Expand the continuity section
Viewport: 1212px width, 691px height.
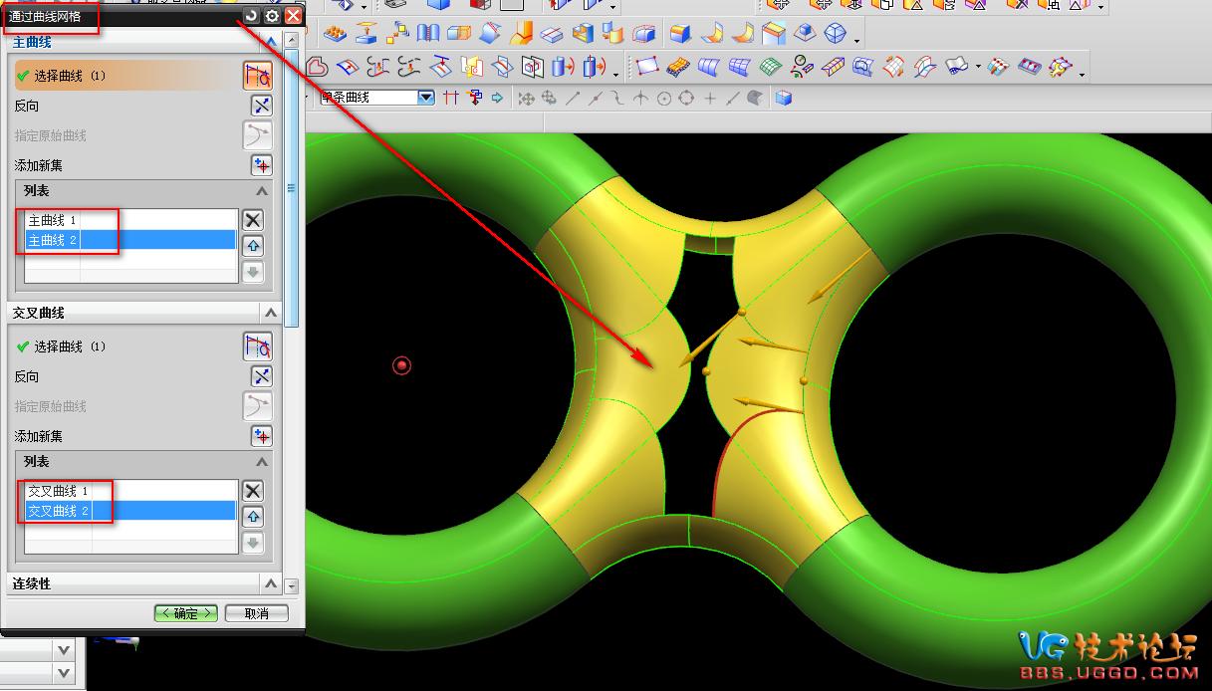[270, 584]
